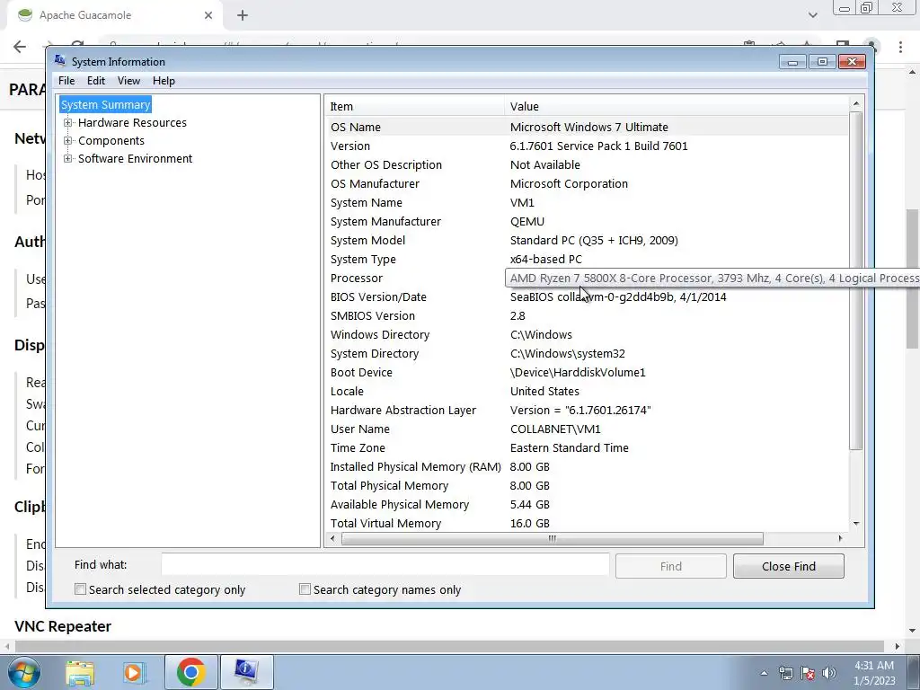The image size is (920, 690).
Task: Show hidden system tray icons
Action: [764, 673]
